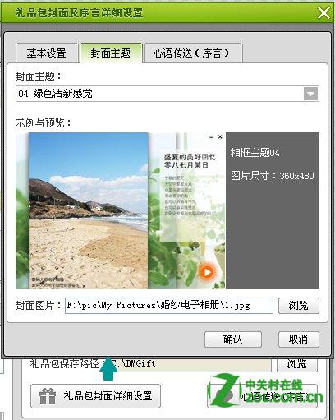Click the 封面图片 file path field
This screenshot has width=335, height=420.
click(x=169, y=306)
